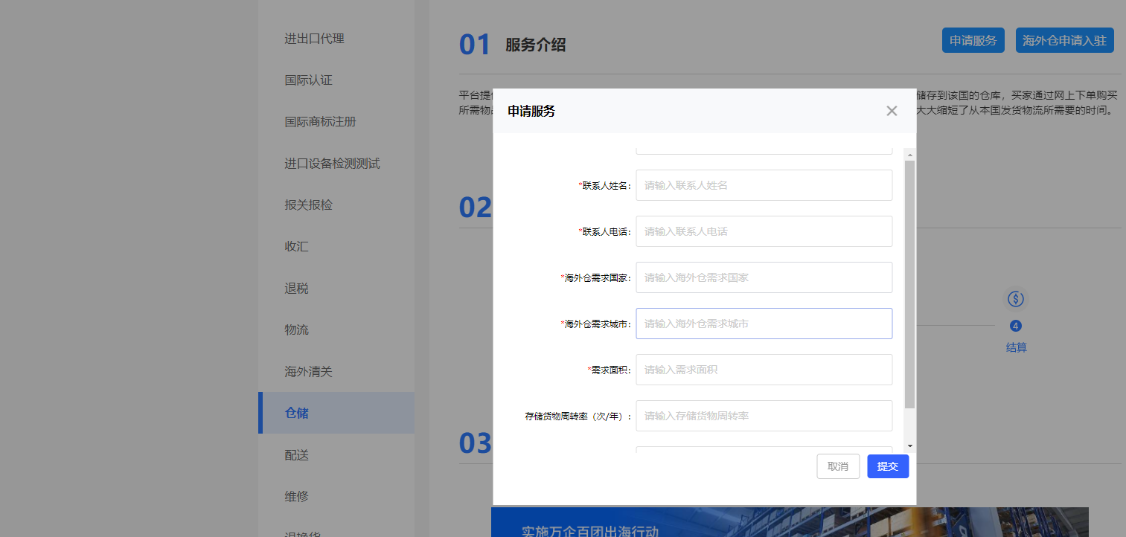Click the 联系人姓名 input field

click(x=764, y=185)
